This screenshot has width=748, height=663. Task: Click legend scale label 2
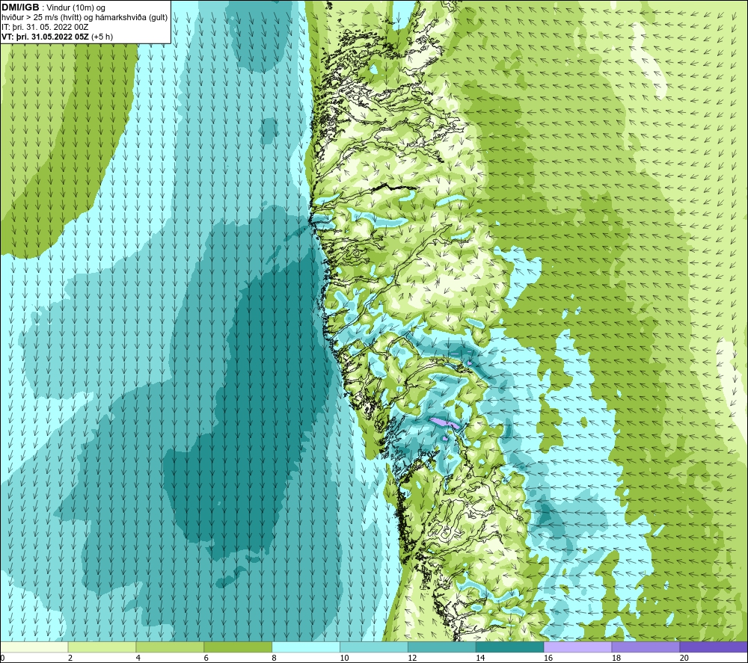pos(70,658)
